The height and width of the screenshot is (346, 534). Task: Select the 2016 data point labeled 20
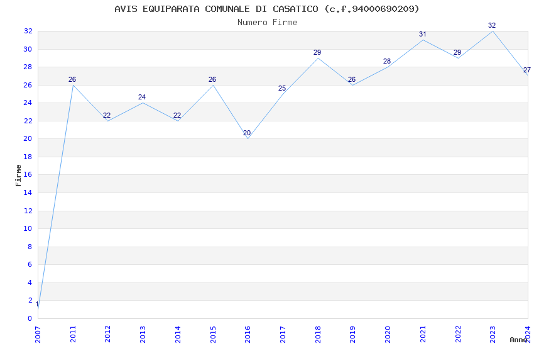coord(247,133)
